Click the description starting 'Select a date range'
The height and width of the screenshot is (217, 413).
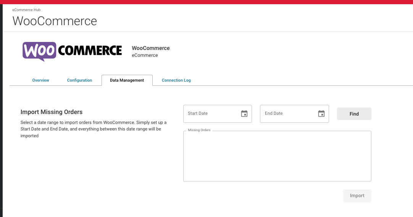[x=94, y=129]
